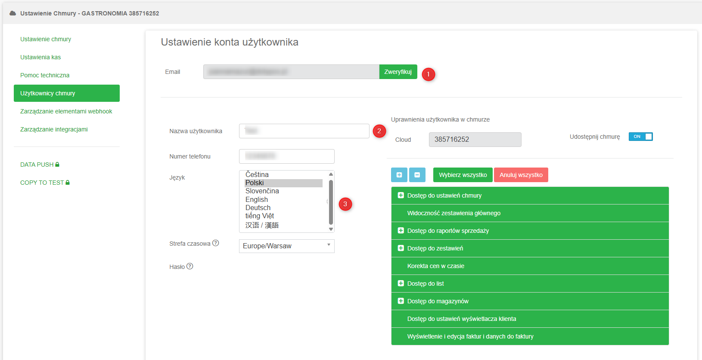
Task: Toggle Widoczność zestawienia głównego permission
Action: (454, 213)
